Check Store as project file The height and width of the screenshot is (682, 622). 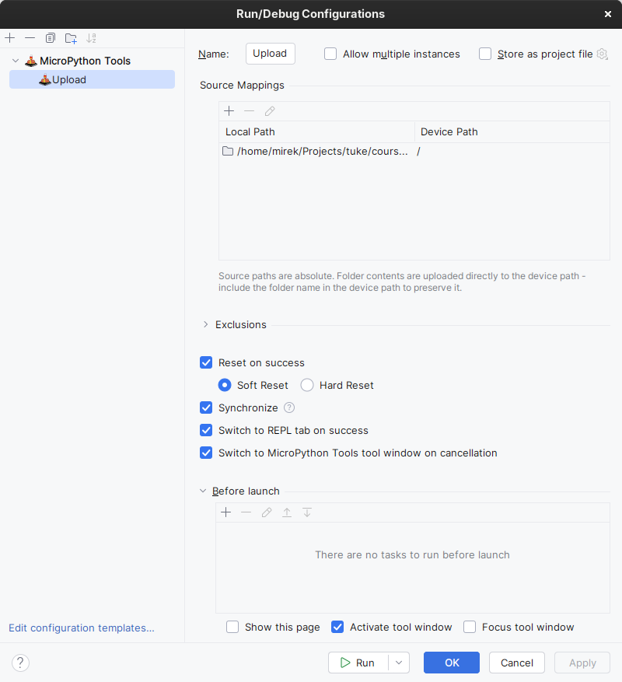485,54
